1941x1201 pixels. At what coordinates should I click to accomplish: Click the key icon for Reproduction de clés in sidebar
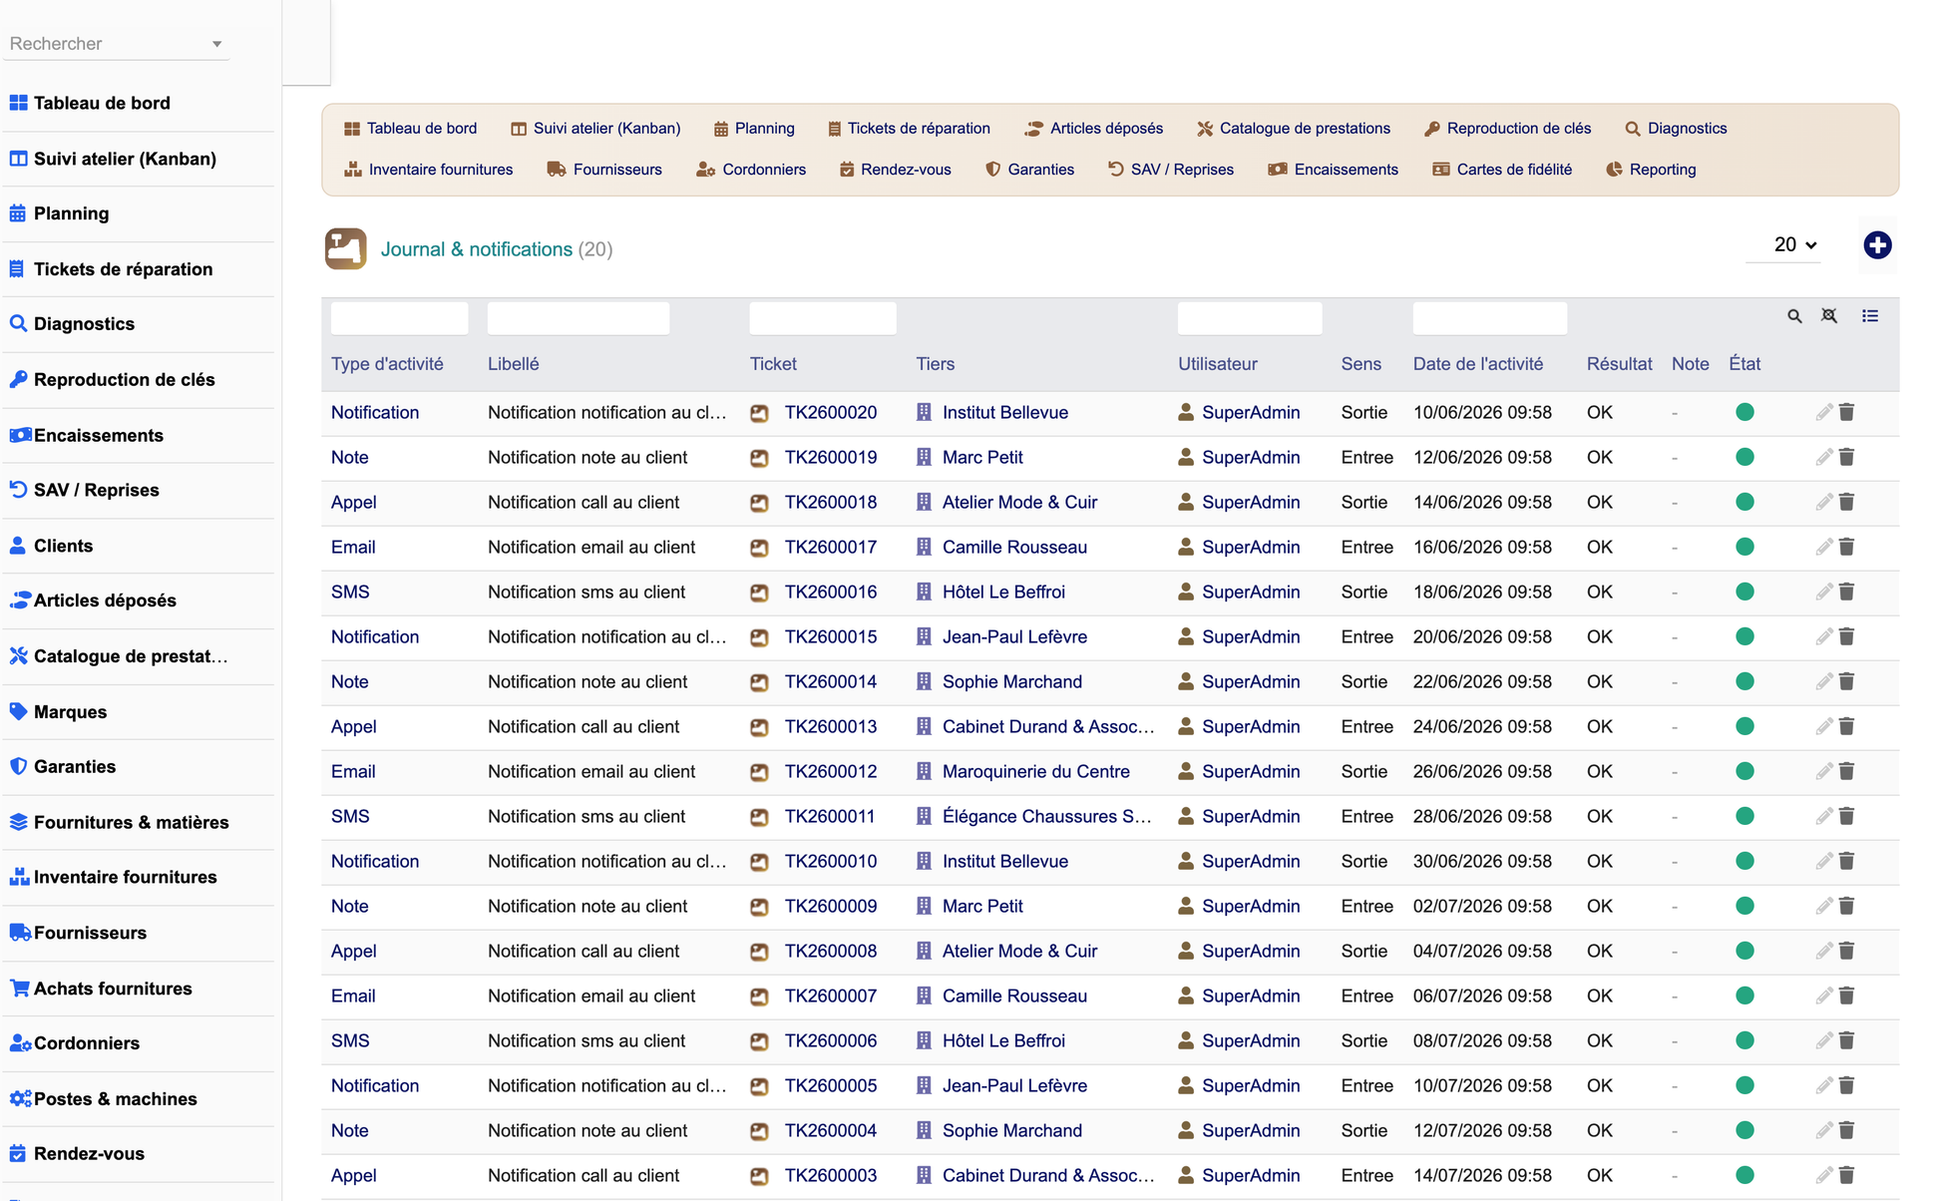18,379
